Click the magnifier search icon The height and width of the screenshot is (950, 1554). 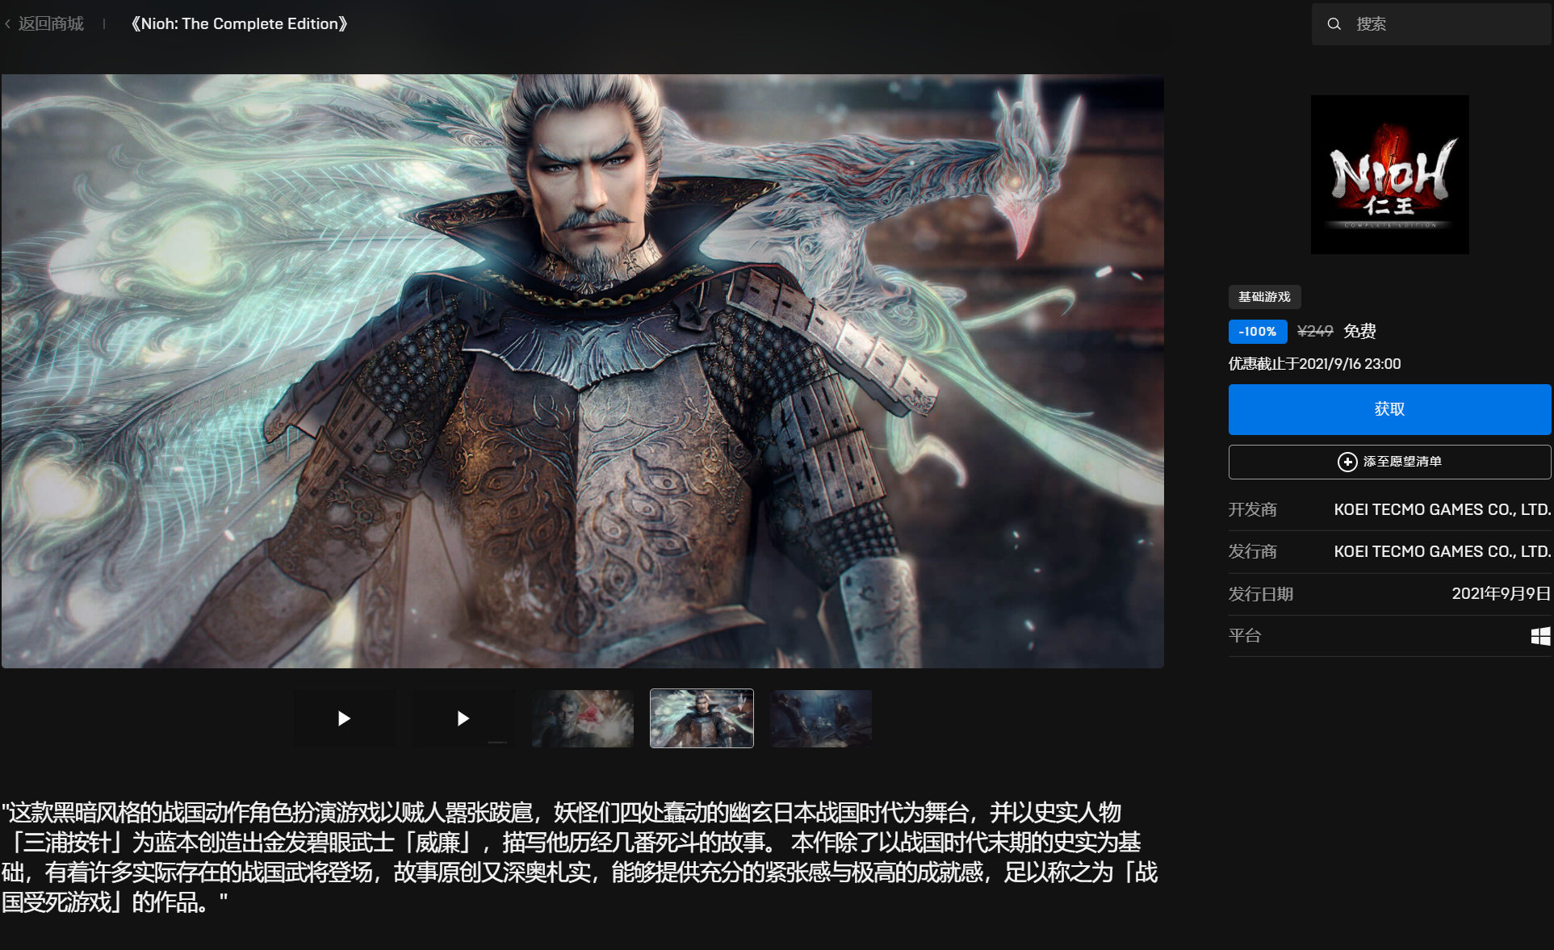[1334, 24]
